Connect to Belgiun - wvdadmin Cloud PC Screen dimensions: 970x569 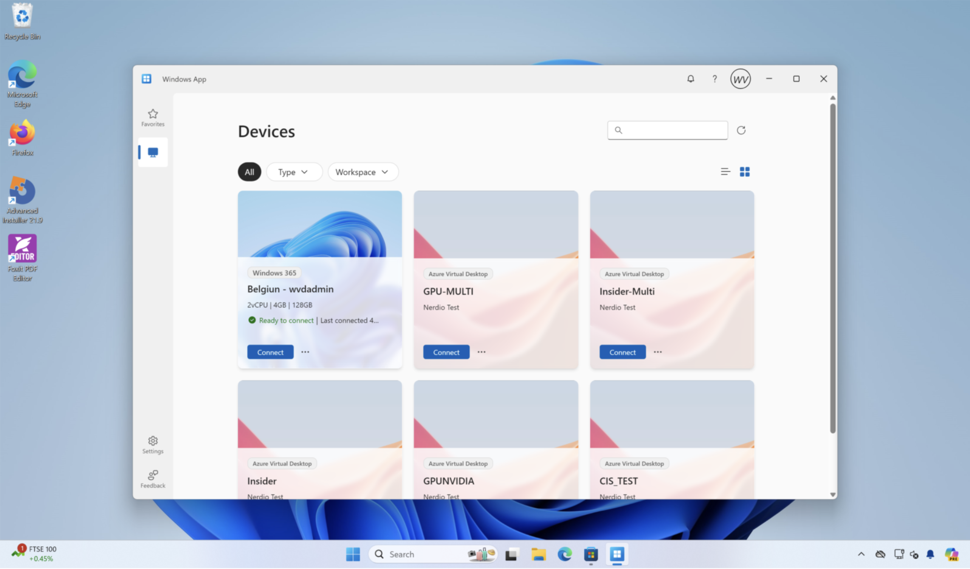point(270,352)
